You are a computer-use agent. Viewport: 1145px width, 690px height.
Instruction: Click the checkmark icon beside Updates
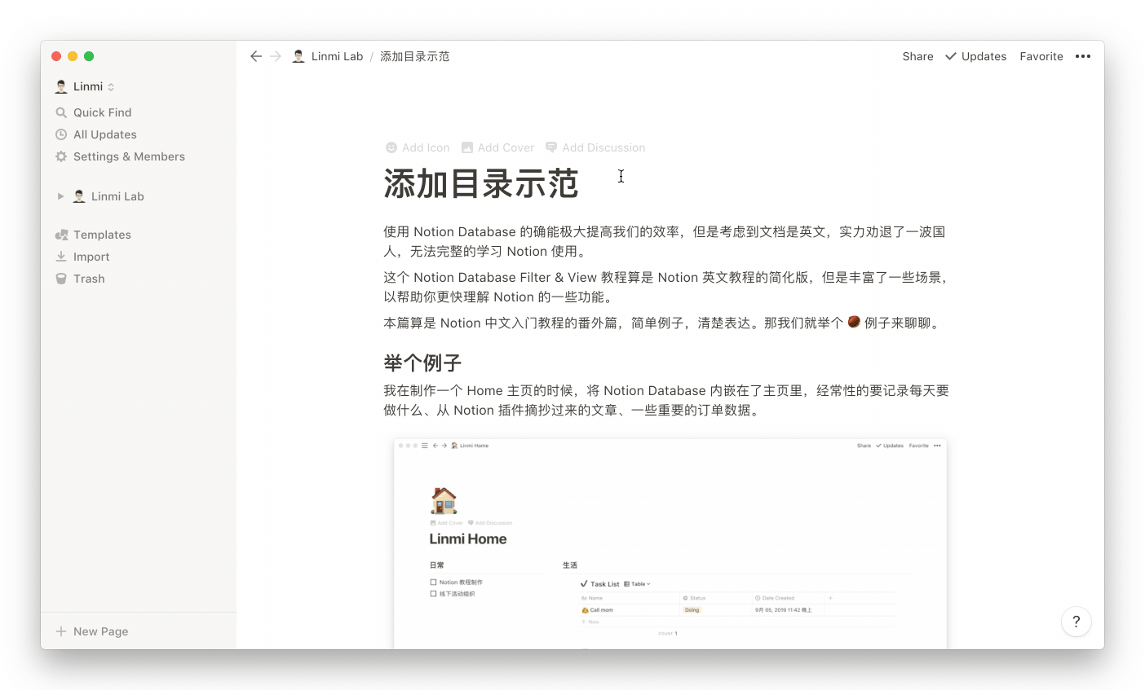click(951, 56)
